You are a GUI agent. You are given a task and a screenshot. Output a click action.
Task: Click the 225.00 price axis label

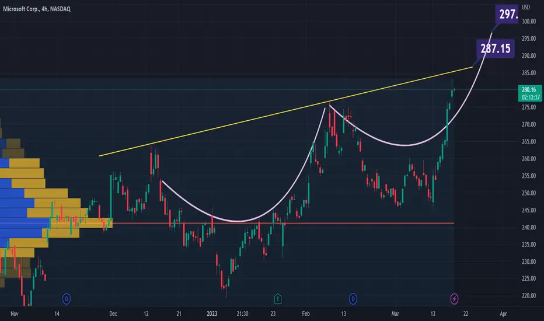[529, 278]
